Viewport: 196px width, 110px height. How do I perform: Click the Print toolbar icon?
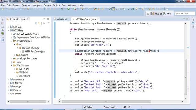tap(16, 9)
